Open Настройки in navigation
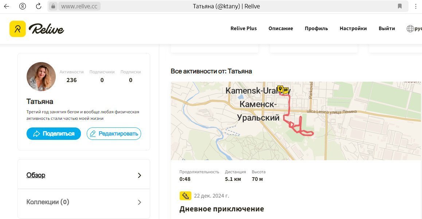Image resolution: width=422 pixels, height=219 pixels. pyautogui.click(x=353, y=28)
